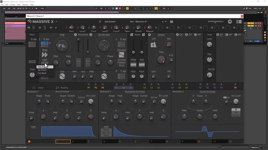The height and width of the screenshot is (150, 268).
Task: Toggle oscillator 2 on/off button
Action: pos(91,35)
